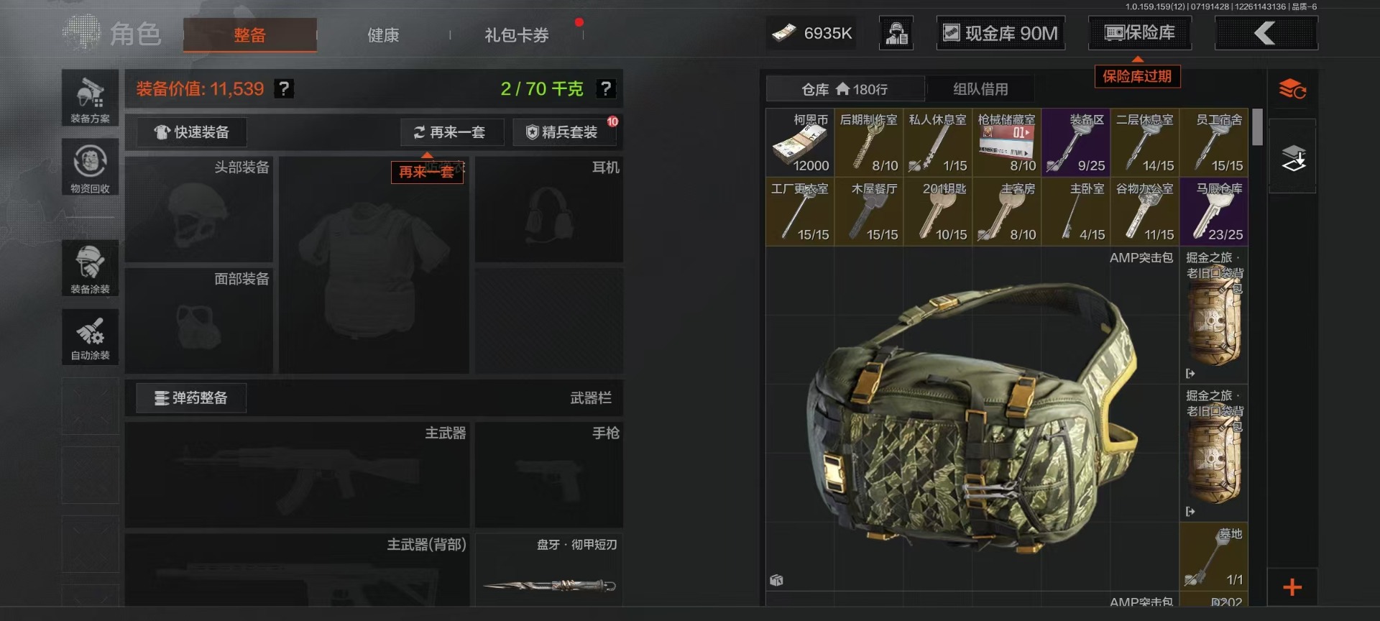
Task: Click the 自动涂装 auto-paint icon
Action: coord(90,337)
